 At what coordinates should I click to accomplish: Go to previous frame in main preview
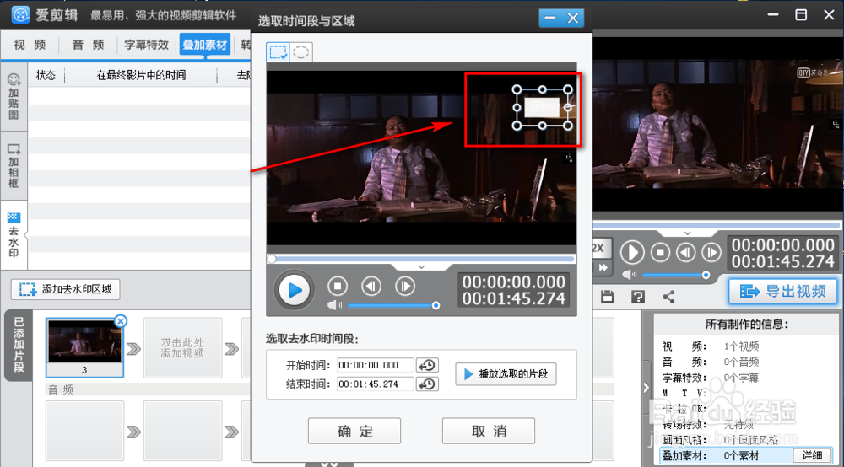685,252
